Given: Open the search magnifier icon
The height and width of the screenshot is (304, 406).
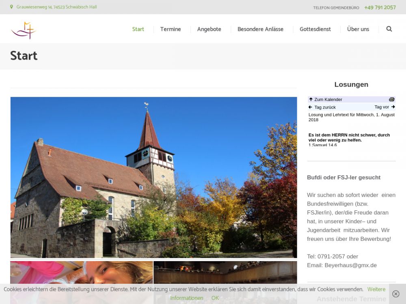Looking at the screenshot, I should tap(389, 29).
